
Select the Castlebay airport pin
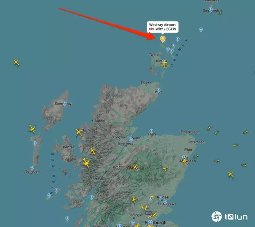pos(32,168)
